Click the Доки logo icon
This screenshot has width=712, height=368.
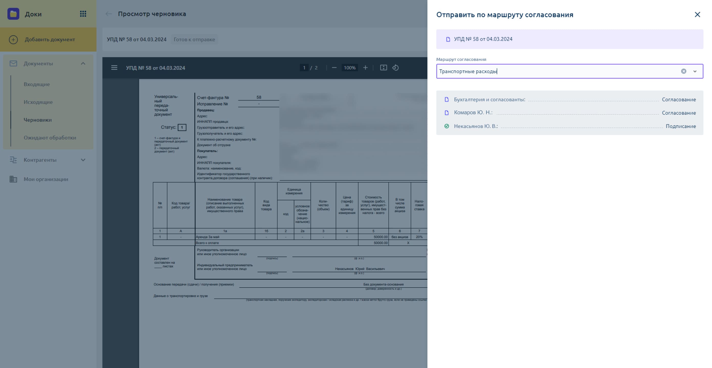13,14
